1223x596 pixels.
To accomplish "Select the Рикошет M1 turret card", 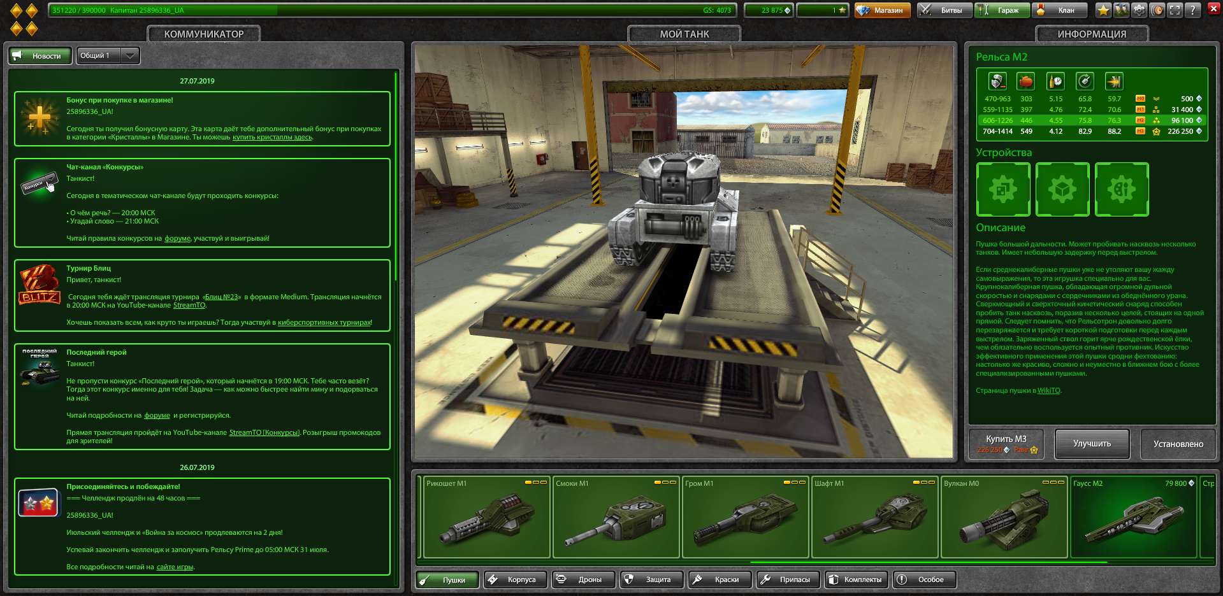I will [x=486, y=517].
